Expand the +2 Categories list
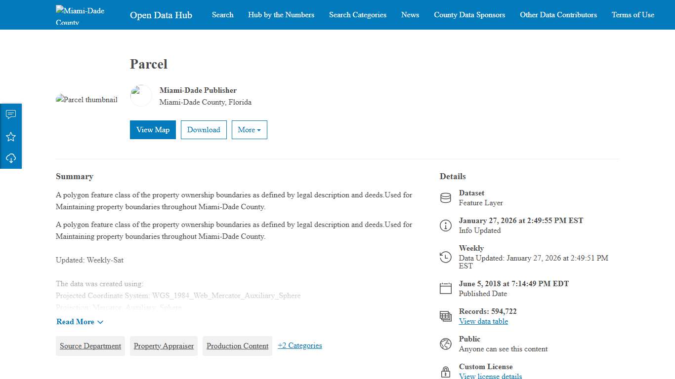The height and width of the screenshot is (379, 675). tap(300, 345)
